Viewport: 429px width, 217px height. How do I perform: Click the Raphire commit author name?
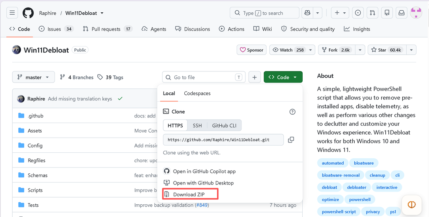36,99
